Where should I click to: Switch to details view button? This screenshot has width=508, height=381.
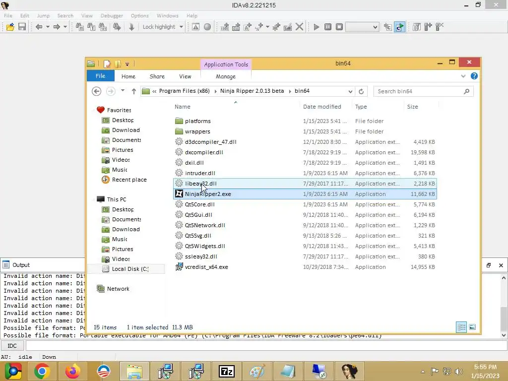pos(461,327)
